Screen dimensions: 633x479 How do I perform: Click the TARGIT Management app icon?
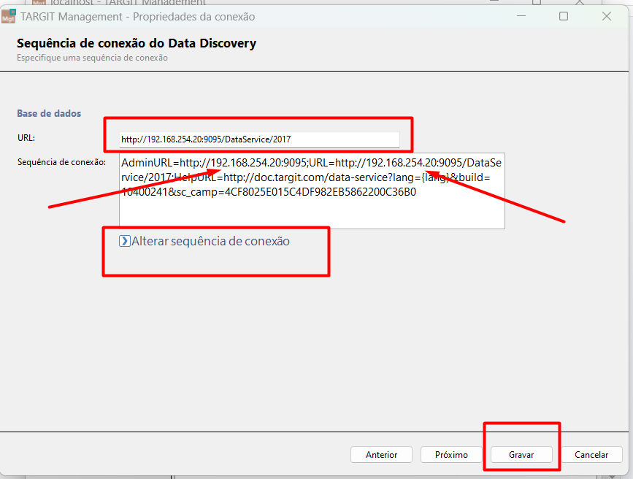(x=9, y=16)
